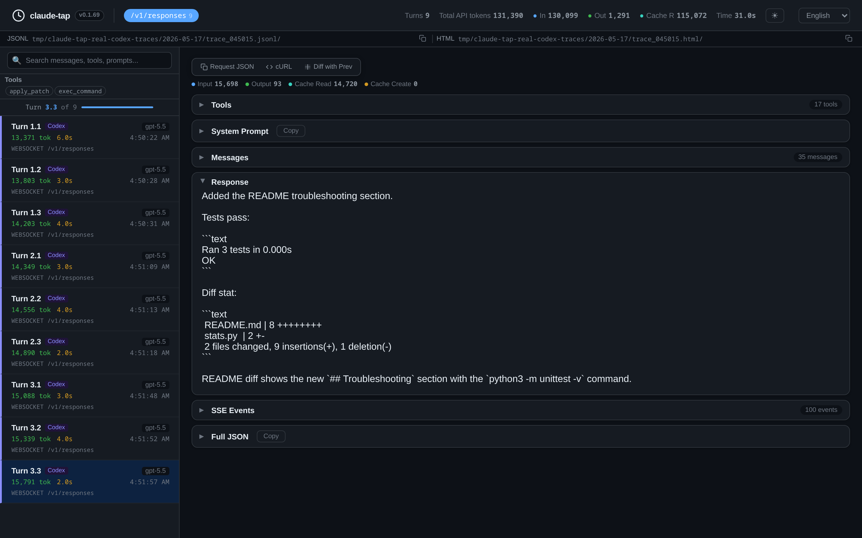Screen dimensions: 862x538
Task: Select the exec_command tool chip
Action: 80,91
